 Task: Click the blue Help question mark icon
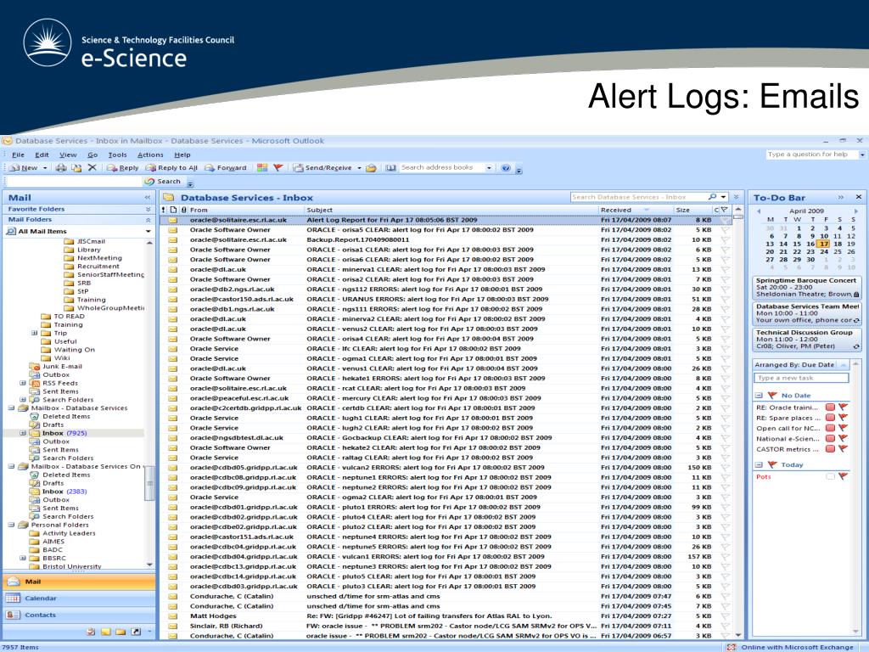pyautogui.click(x=507, y=168)
